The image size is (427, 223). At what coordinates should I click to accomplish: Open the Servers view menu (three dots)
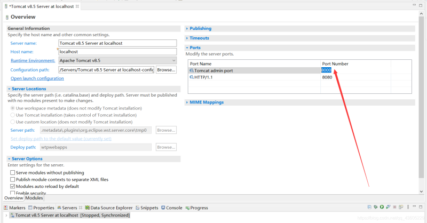(408, 207)
